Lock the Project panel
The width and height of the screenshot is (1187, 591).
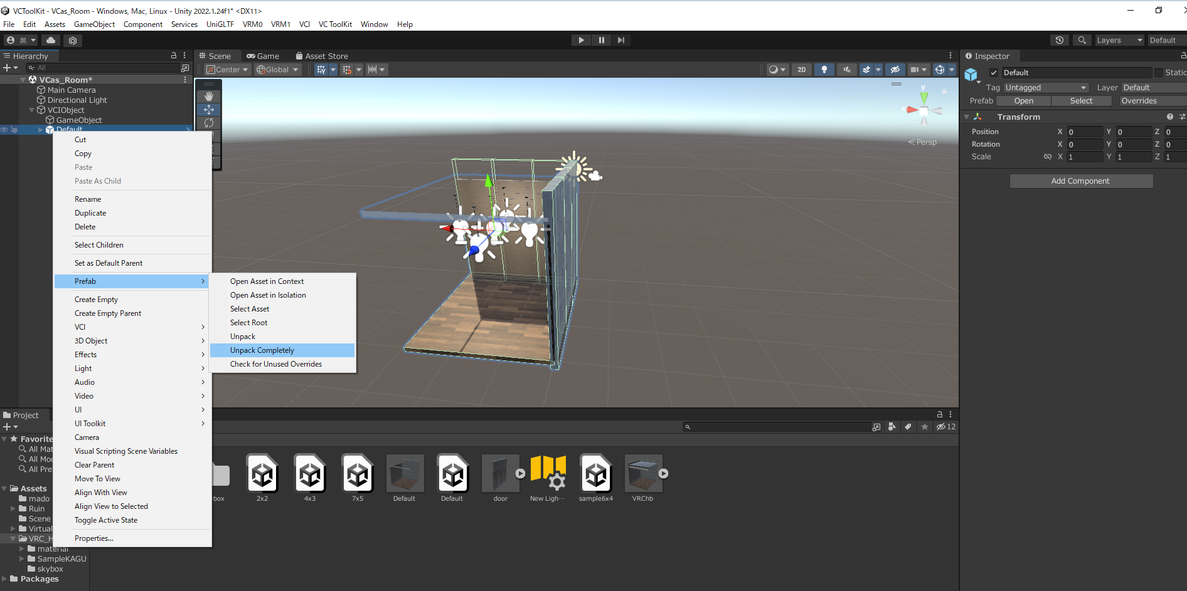pyautogui.click(x=940, y=414)
